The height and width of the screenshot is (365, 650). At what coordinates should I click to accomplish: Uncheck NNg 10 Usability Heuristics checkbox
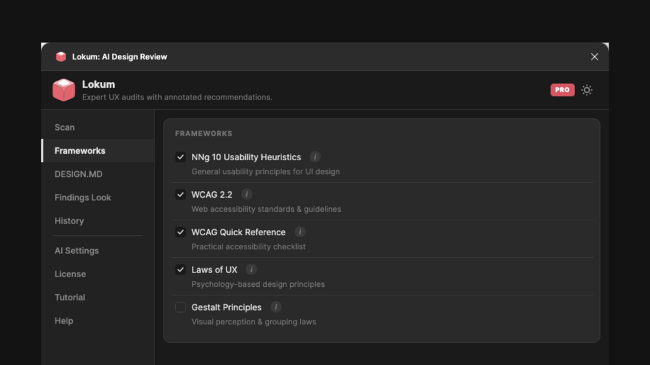tap(180, 157)
